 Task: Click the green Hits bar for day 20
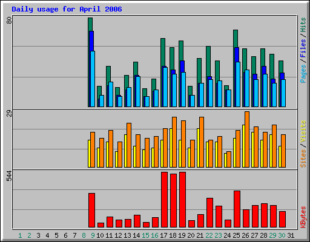point(190,91)
